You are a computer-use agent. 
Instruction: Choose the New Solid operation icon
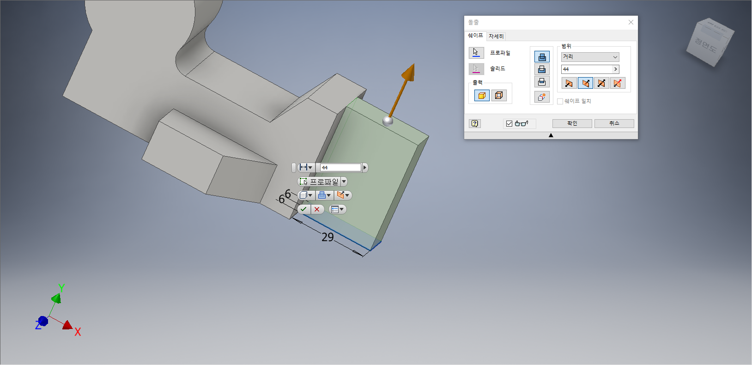[542, 97]
